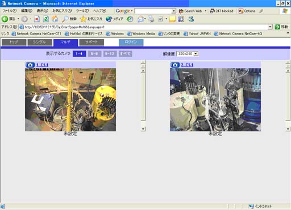The image size is (291, 210).
Task: Click the Forward navigation arrow icon
Action: coord(24,19)
